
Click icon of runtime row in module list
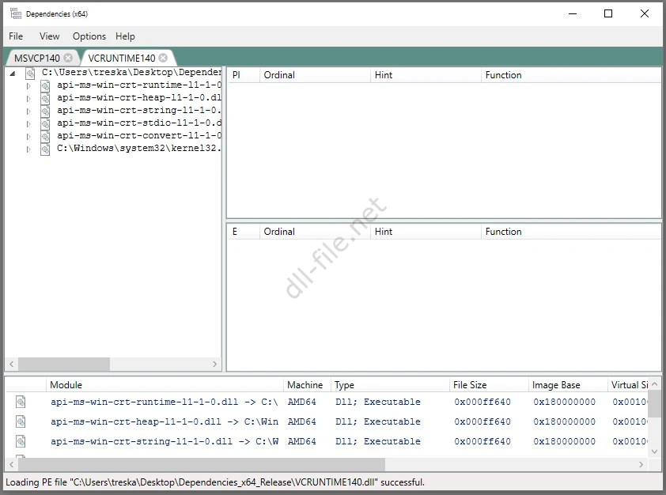(21, 402)
